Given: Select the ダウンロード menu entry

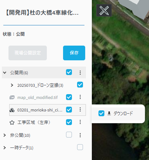Looking at the screenshot, I should (x=118, y=113).
